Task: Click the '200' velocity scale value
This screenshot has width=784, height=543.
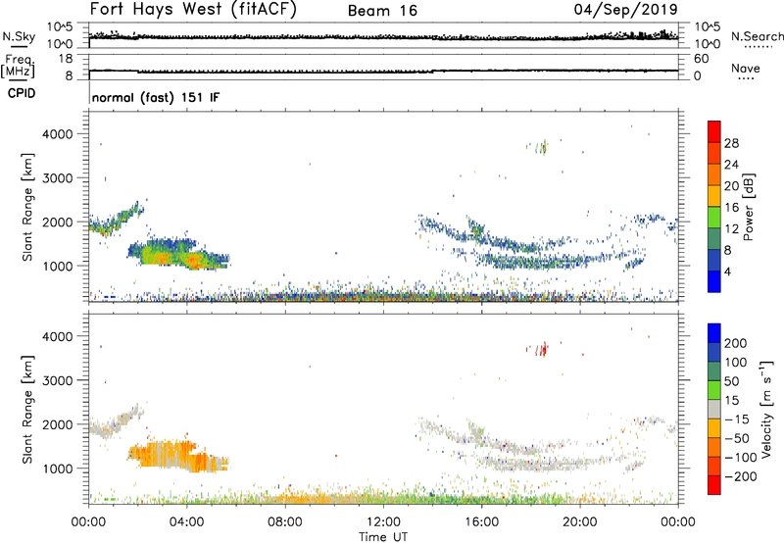Action: 736,343
